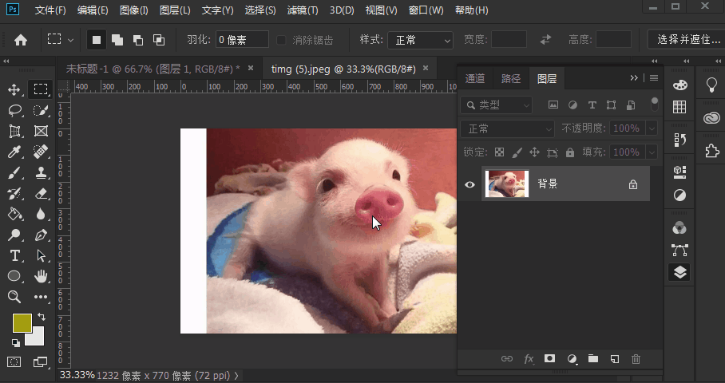Select the Eraser tool
The width and height of the screenshot is (725, 383).
tap(41, 194)
